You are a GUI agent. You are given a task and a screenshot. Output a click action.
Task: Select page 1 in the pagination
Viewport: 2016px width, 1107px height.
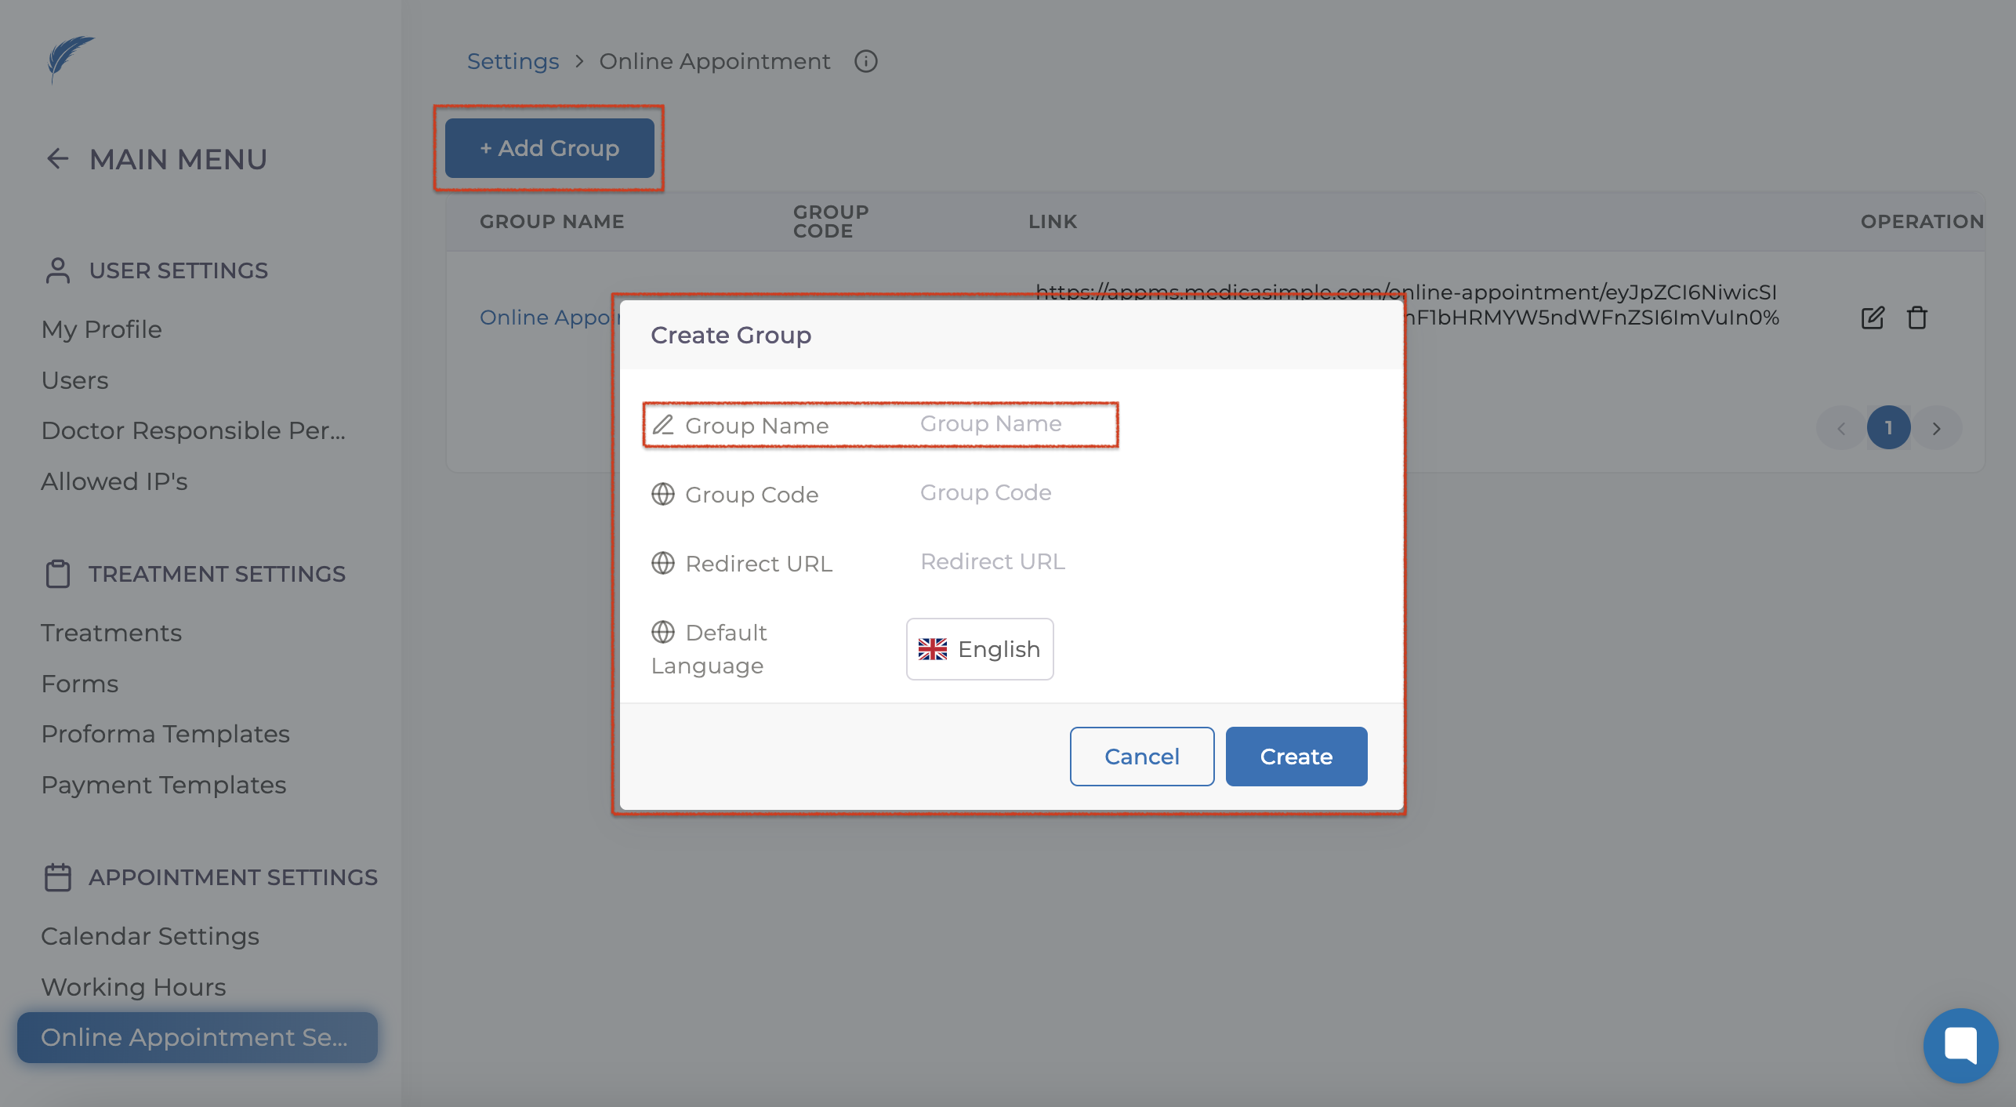[1888, 428]
